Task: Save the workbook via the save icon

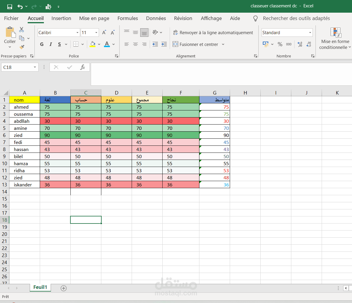Action: click(10, 6)
